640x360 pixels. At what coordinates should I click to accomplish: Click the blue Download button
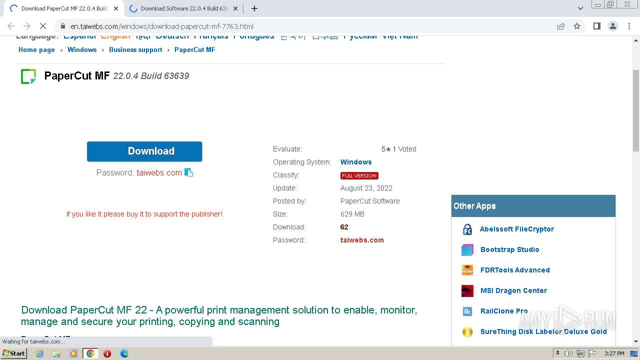[x=144, y=151]
